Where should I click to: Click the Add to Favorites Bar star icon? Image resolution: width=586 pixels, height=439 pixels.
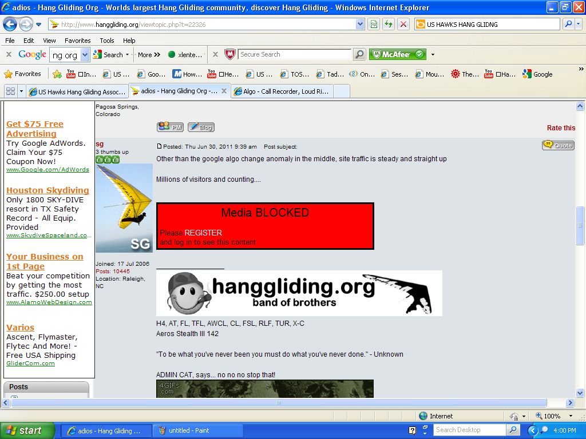[57, 74]
